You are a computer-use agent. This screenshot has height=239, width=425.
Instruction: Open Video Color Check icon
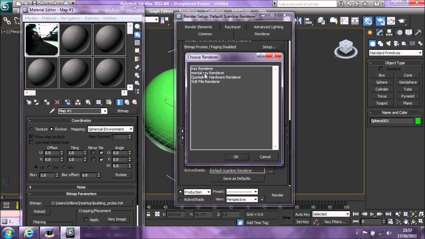(137, 59)
